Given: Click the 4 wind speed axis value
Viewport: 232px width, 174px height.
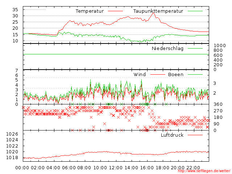Looking at the screenshot, I should coord(17,85).
